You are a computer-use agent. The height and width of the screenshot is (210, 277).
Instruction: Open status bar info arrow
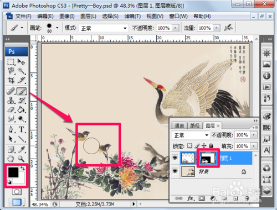(x=134, y=204)
